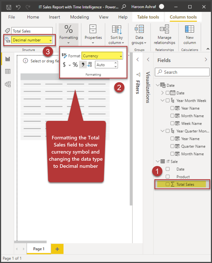This screenshot has height=263, width=212.
Task: Collapse the Year Quarter Month hierarchy
Action: point(162,131)
